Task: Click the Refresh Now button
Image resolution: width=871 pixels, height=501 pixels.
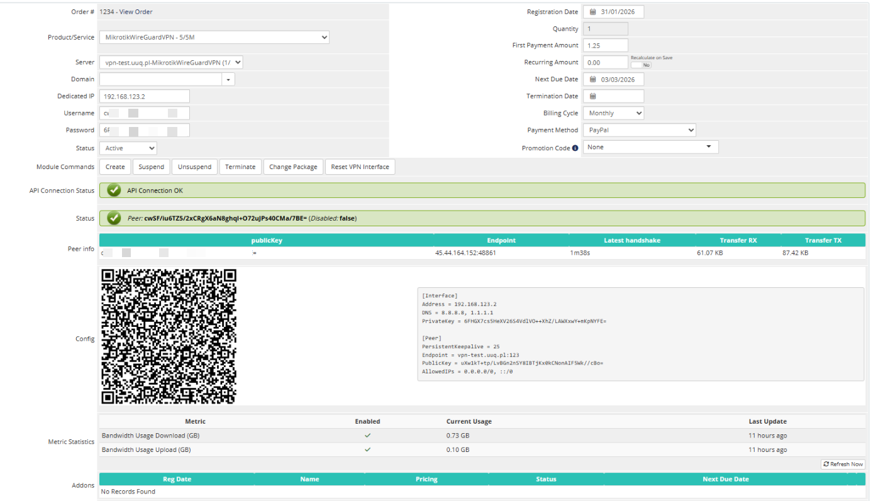Action: click(x=843, y=464)
